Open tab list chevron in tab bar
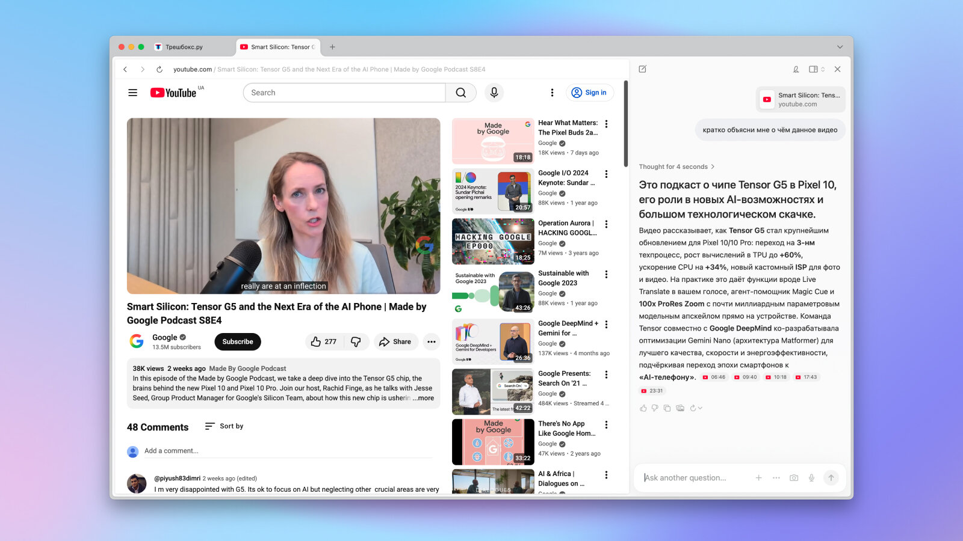963x541 pixels. (x=840, y=47)
